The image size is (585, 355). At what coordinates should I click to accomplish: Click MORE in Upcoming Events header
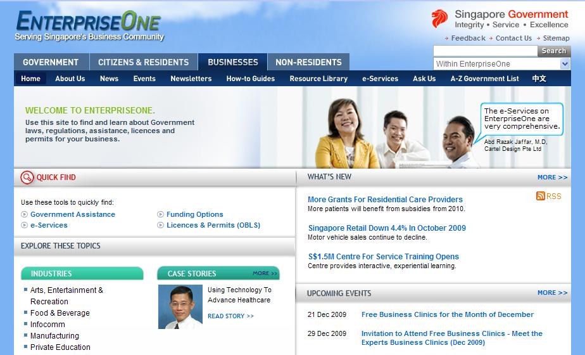coord(553,293)
